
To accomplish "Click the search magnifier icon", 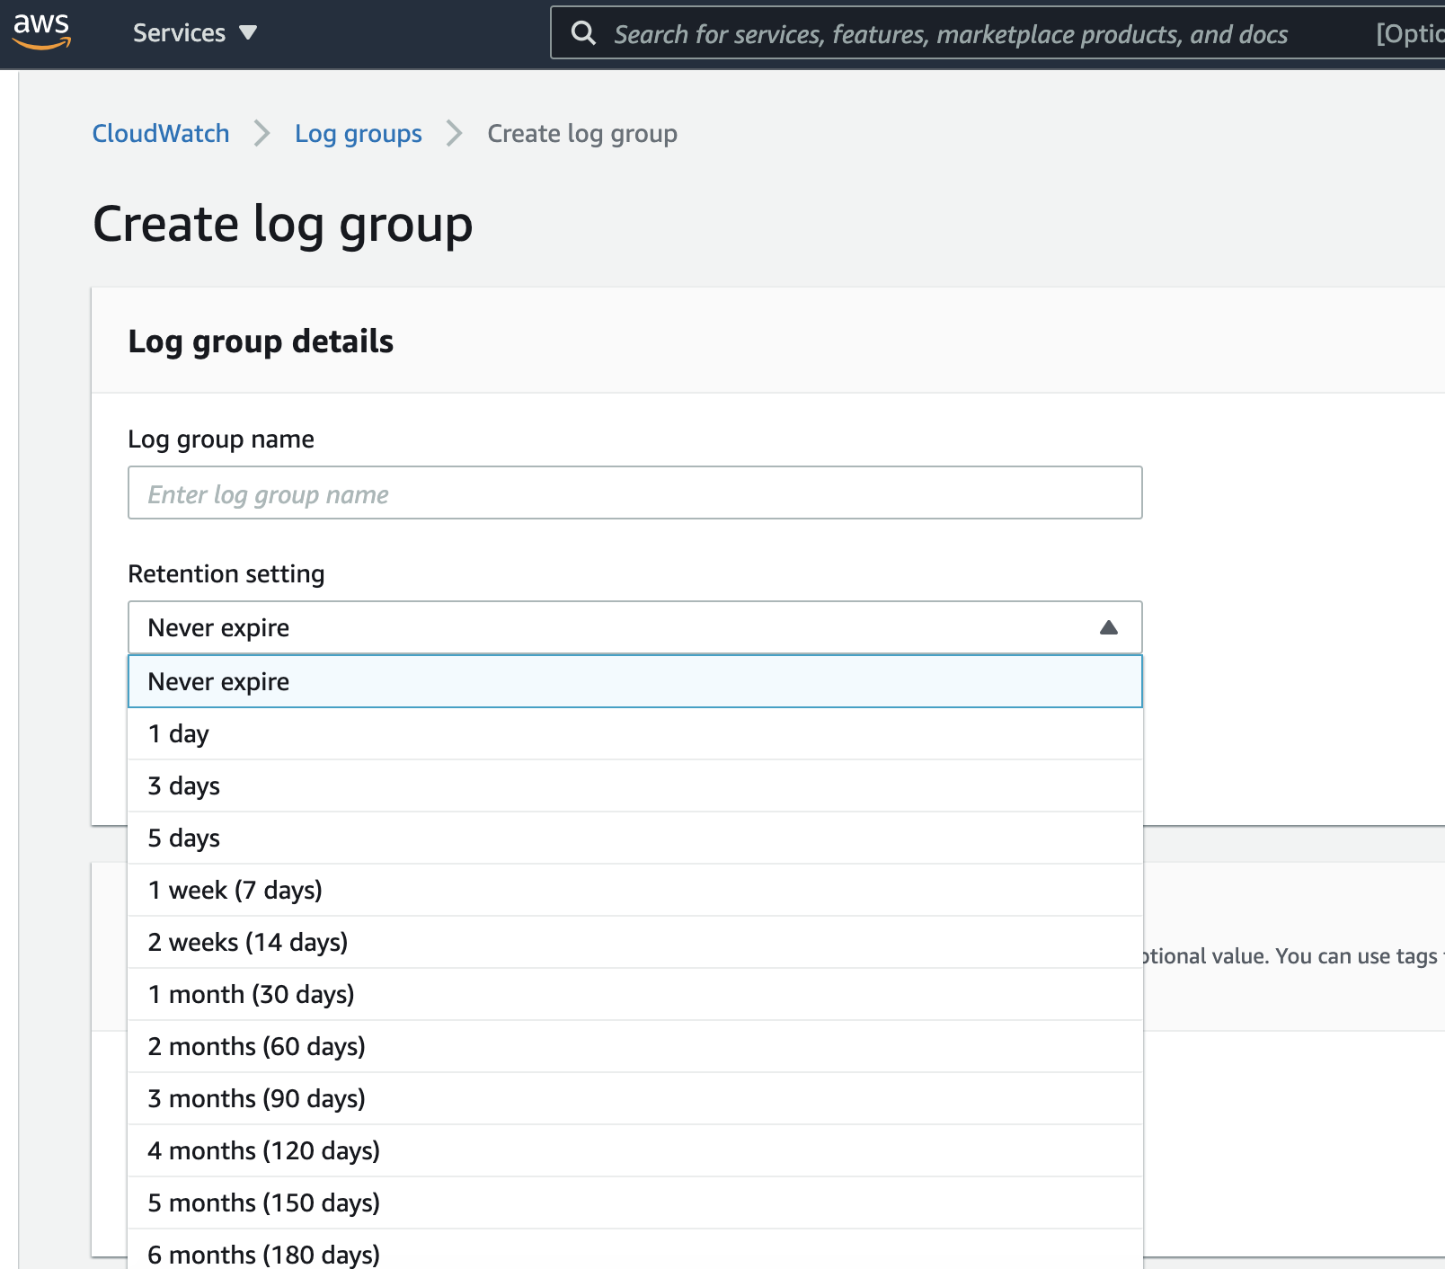I will 583,32.
